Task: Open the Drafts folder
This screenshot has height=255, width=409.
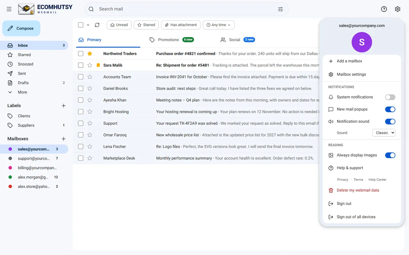Action: (x=34, y=83)
